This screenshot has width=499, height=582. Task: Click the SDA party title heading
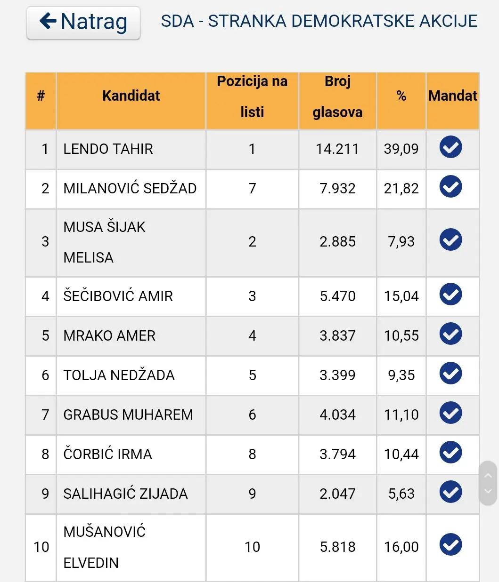[319, 22]
